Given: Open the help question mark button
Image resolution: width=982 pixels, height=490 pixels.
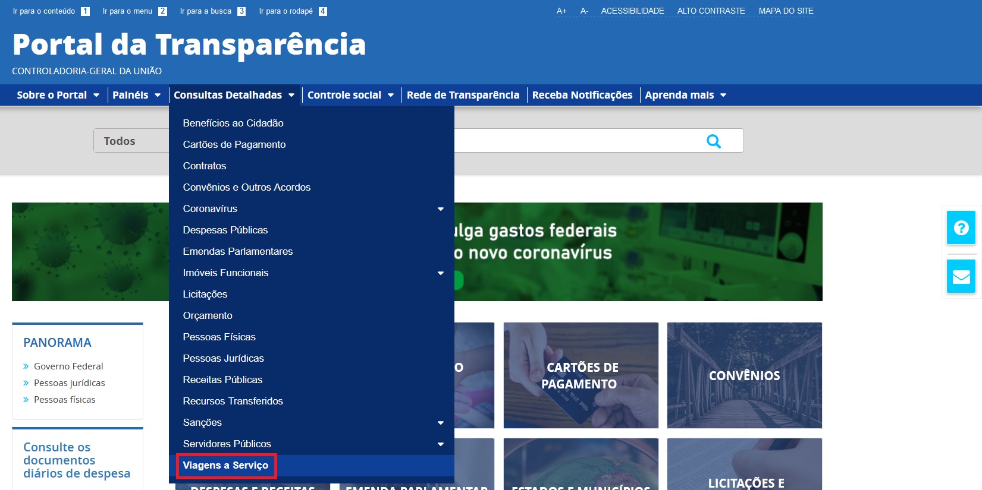Looking at the screenshot, I should 961,227.
